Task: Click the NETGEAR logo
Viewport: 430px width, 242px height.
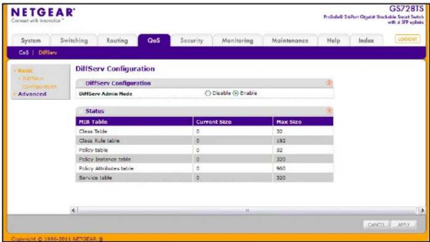Action: (43, 12)
